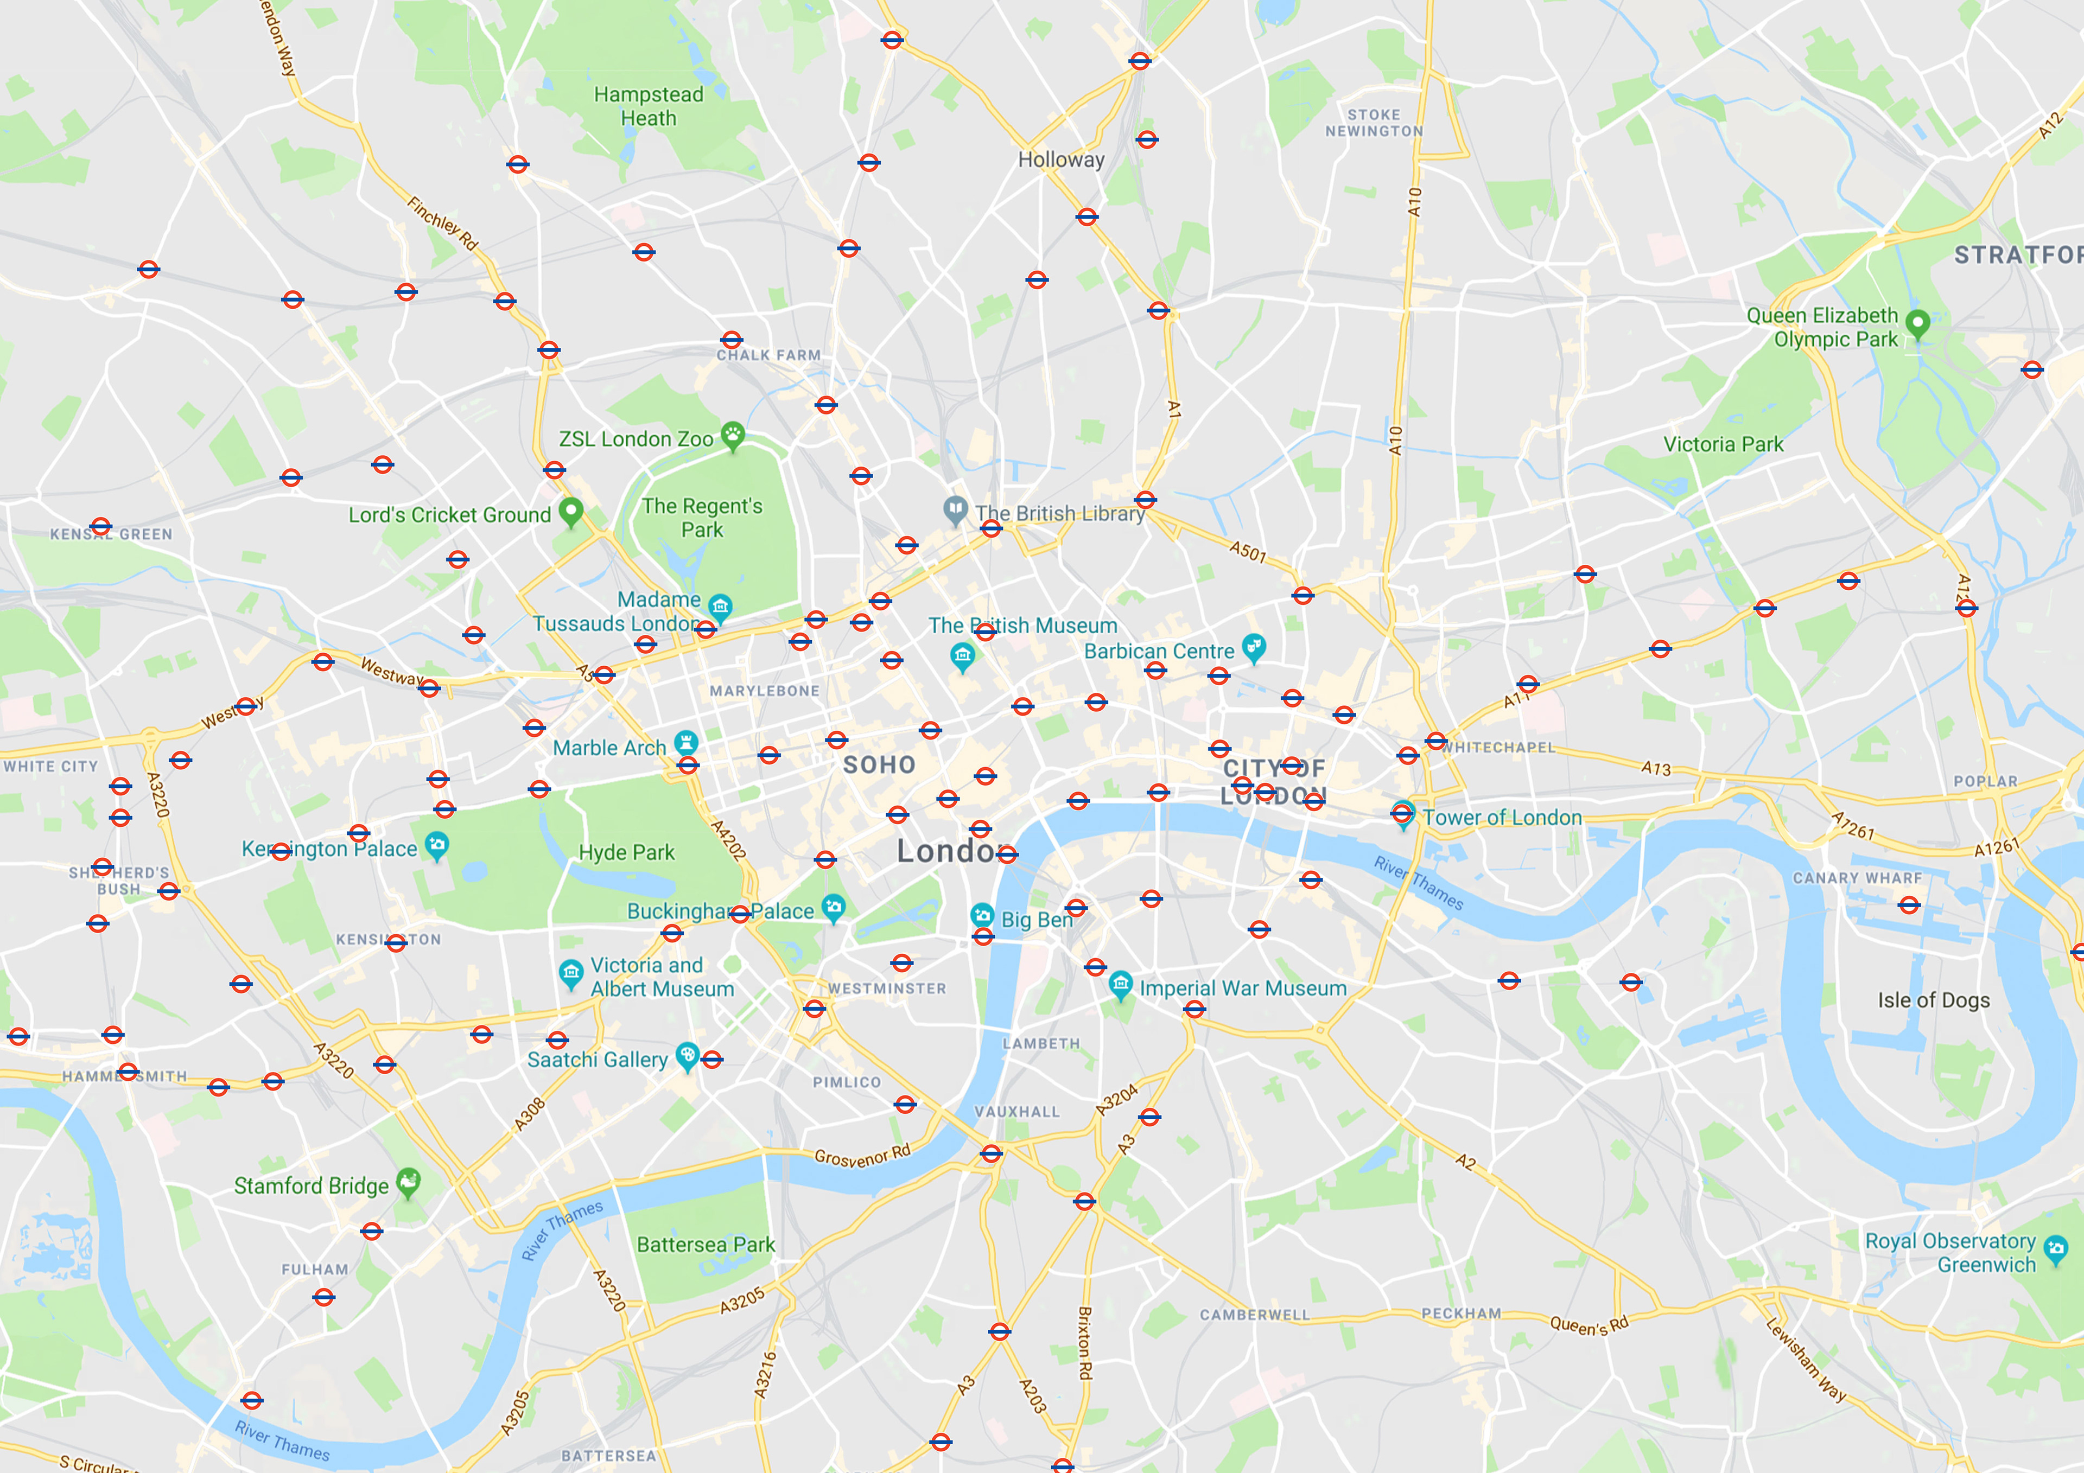This screenshot has height=1473, width=2084.
Task: Select the Hampstead Heath park label
Action: 648,106
